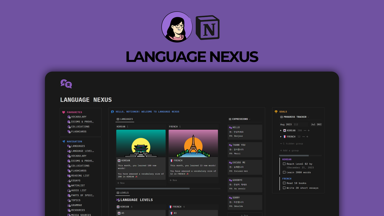Click the icon beside Navigation Languages
Viewport: 384px width, 216px height.
coord(69,146)
